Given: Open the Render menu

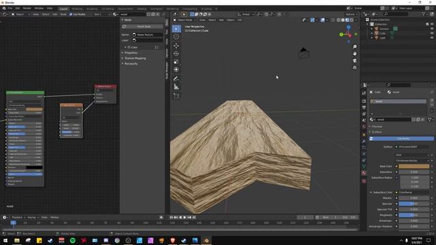Looking at the screenshot, I should (x=27, y=8).
